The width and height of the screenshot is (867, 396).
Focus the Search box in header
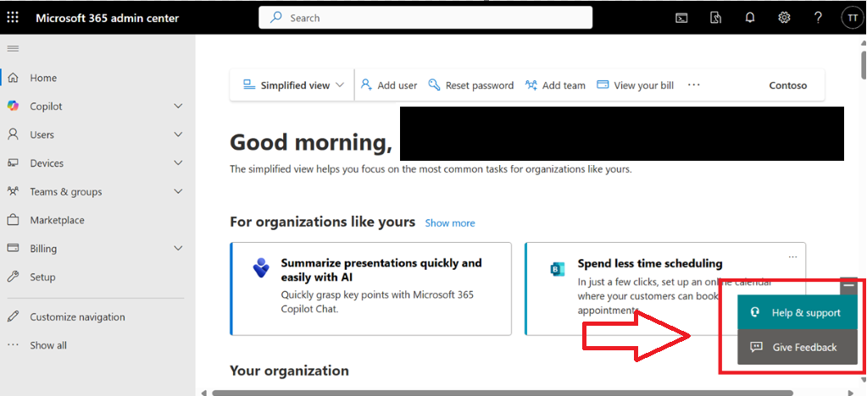pos(425,18)
